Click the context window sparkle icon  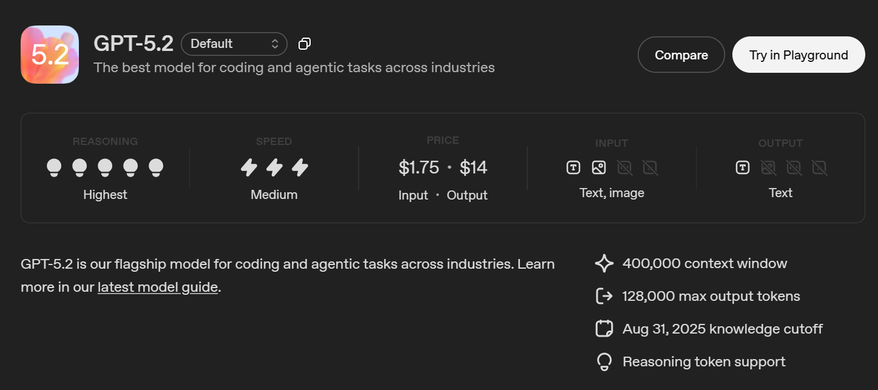point(604,263)
